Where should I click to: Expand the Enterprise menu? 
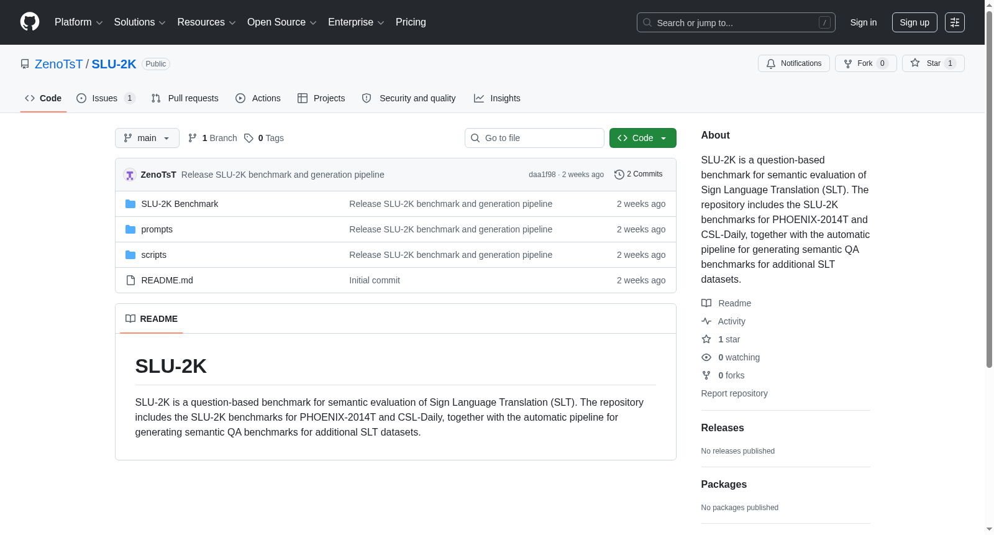(356, 22)
